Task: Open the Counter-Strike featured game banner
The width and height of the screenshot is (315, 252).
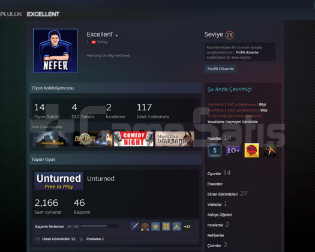Action: click(52, 139)
